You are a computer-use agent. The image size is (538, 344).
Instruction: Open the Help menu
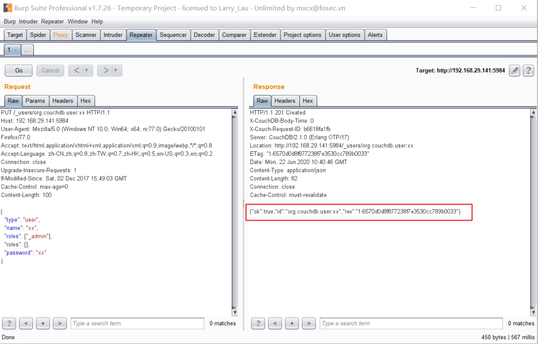pyautogui.click(x=97, y=21)
